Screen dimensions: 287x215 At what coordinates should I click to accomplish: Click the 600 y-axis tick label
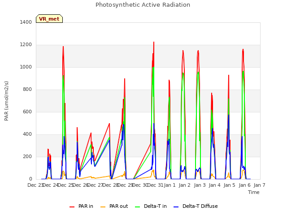point(27,112)
